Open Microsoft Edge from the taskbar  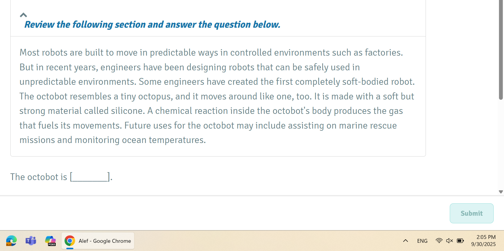pyautogui.click(x=11, y=241)
